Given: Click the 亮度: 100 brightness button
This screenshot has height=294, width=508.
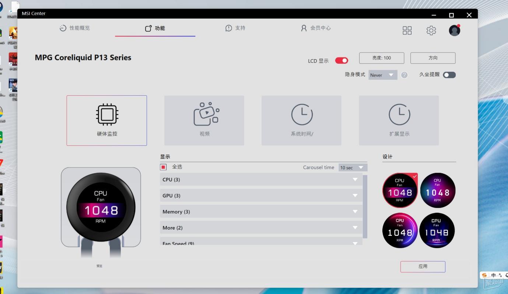Looking at the screenshot, I should coord(382,58).
